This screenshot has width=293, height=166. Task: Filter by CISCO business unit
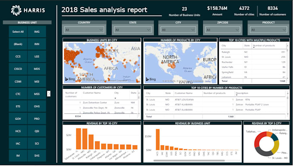click(18, 69)
